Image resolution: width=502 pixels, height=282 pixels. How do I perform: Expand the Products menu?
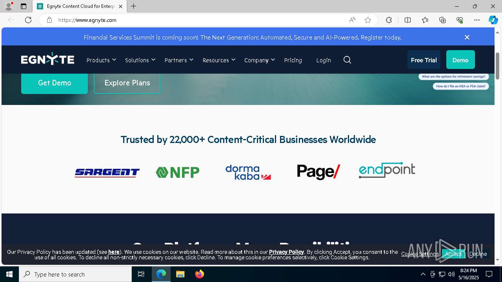click(x=101, y=60)
